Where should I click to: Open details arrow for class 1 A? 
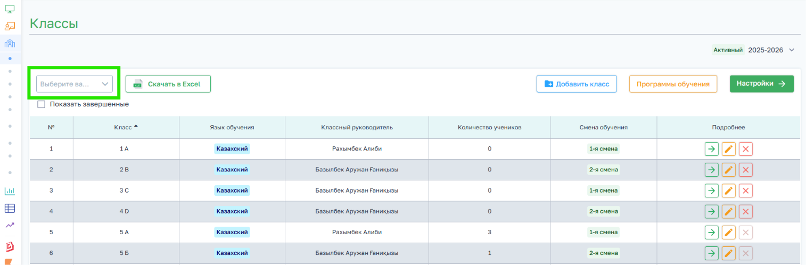pyautogui.click(x=711, y=149)
